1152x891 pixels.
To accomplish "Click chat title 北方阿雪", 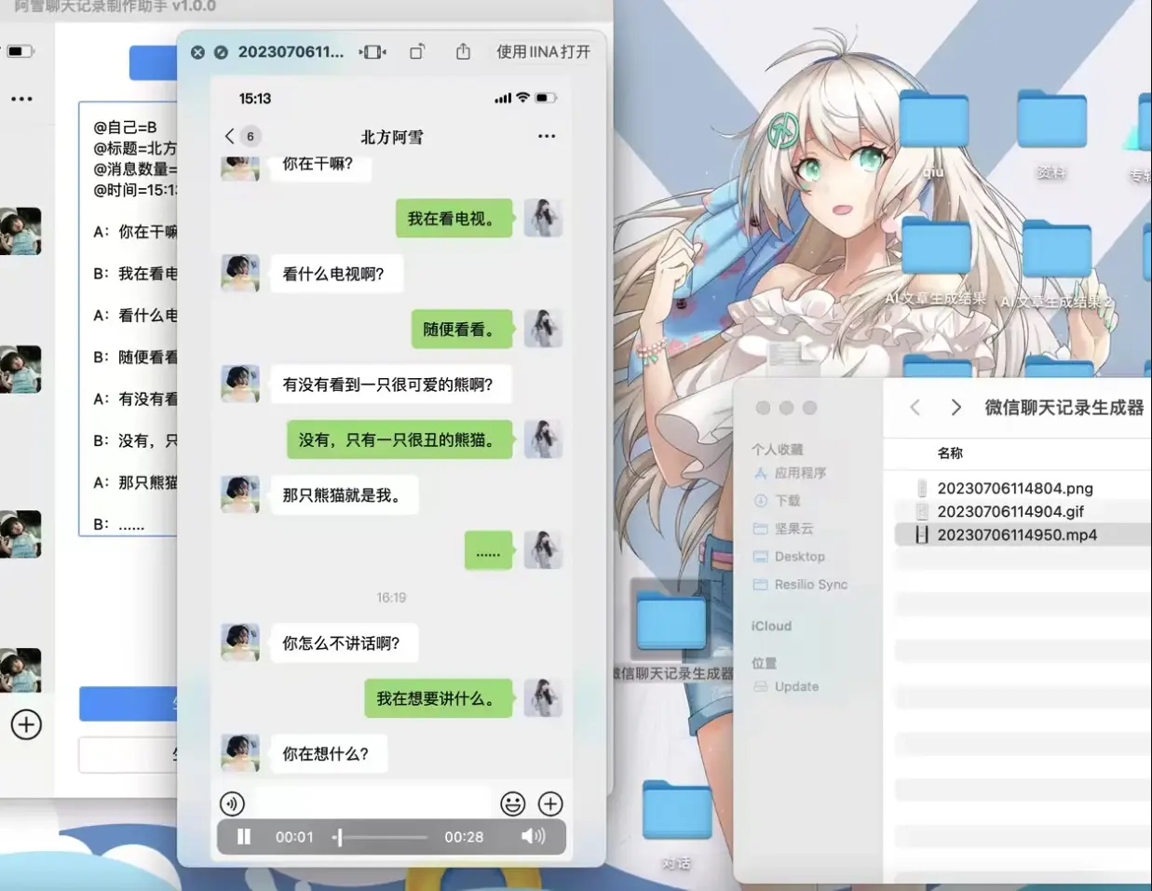I will [392, 137].
